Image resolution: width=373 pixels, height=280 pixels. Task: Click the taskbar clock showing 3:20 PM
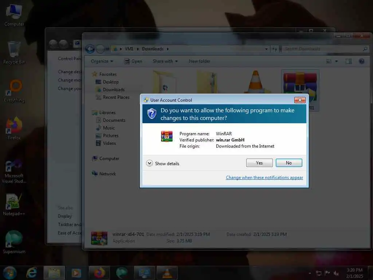coord(354,273)
